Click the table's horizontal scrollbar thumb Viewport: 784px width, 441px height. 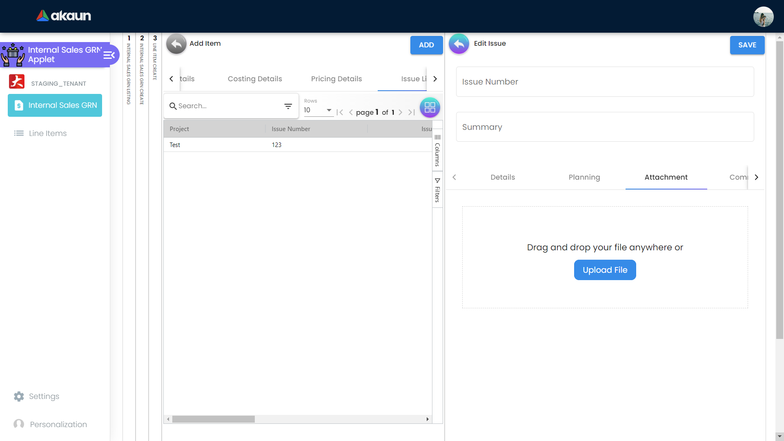pos(213,419)
